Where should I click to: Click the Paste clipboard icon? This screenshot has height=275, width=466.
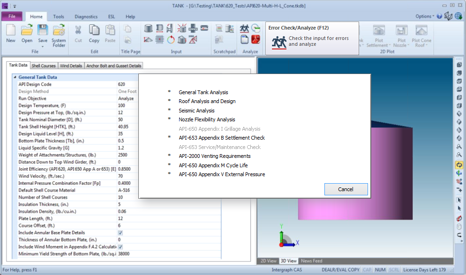pyautogui.click(x=110, y=30)
